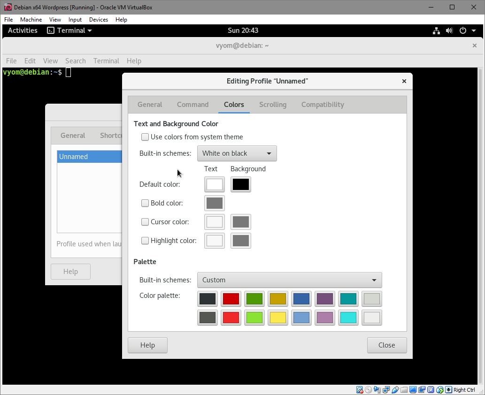Open the terminal Edit menu
The image size is (485, 395).
tap(30, 61)
